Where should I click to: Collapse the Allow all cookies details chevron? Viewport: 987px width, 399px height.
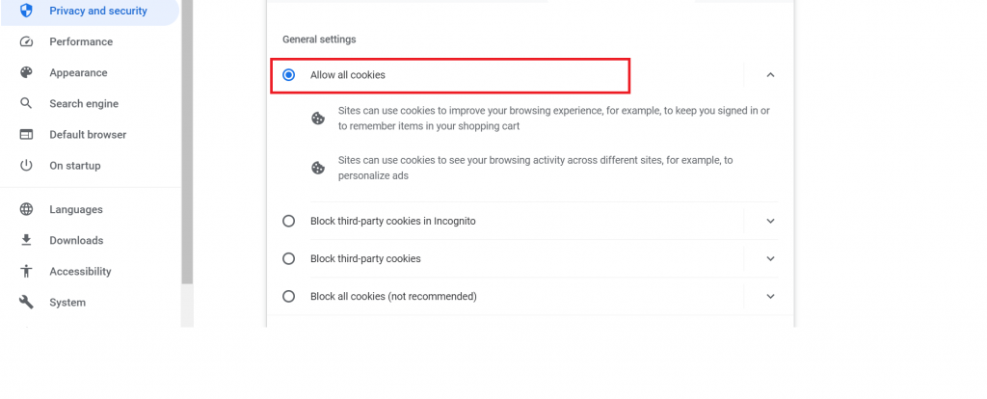pyautogui.click(x=770, y=74)
